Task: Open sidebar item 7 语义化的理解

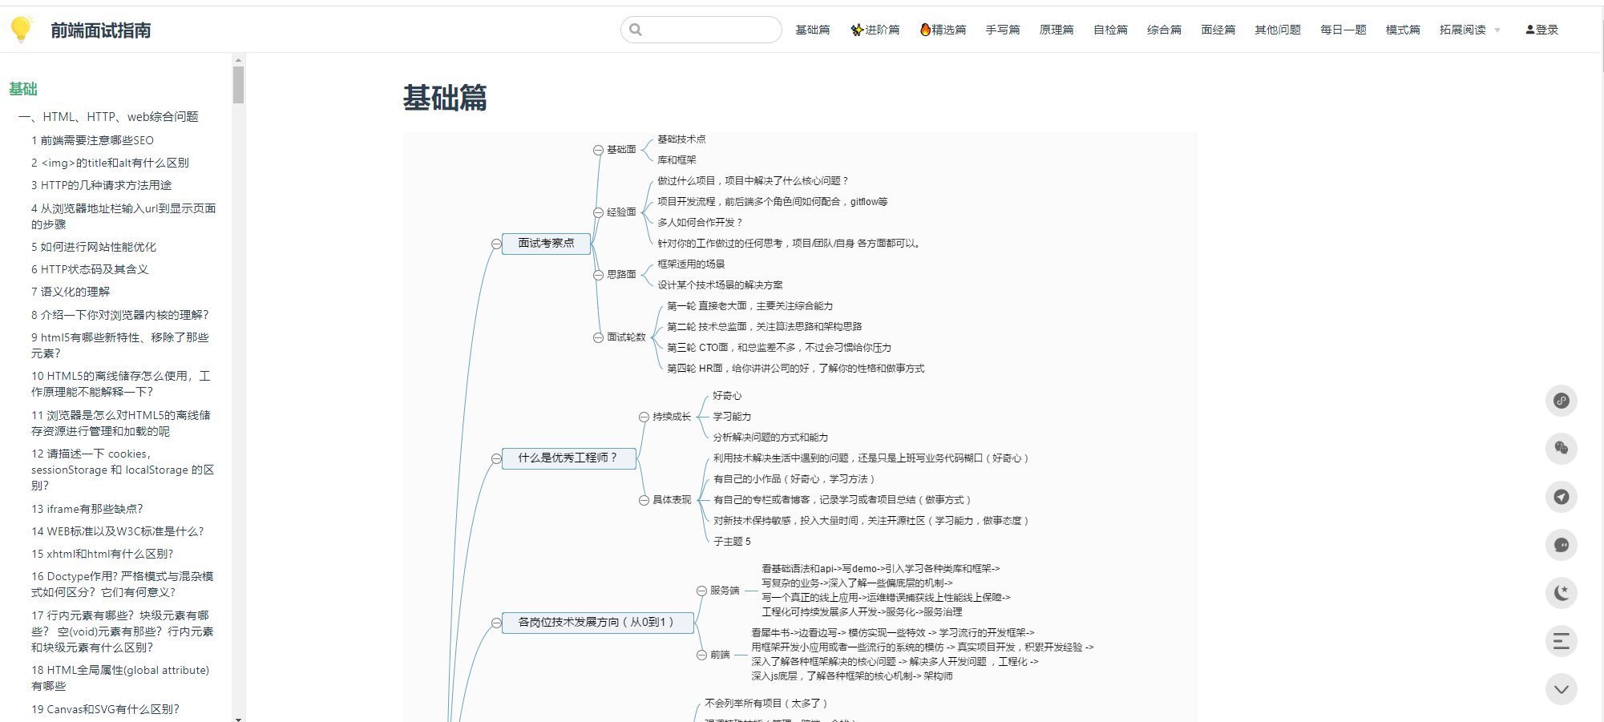Action: pyautogui.click(x=71, y=292)
